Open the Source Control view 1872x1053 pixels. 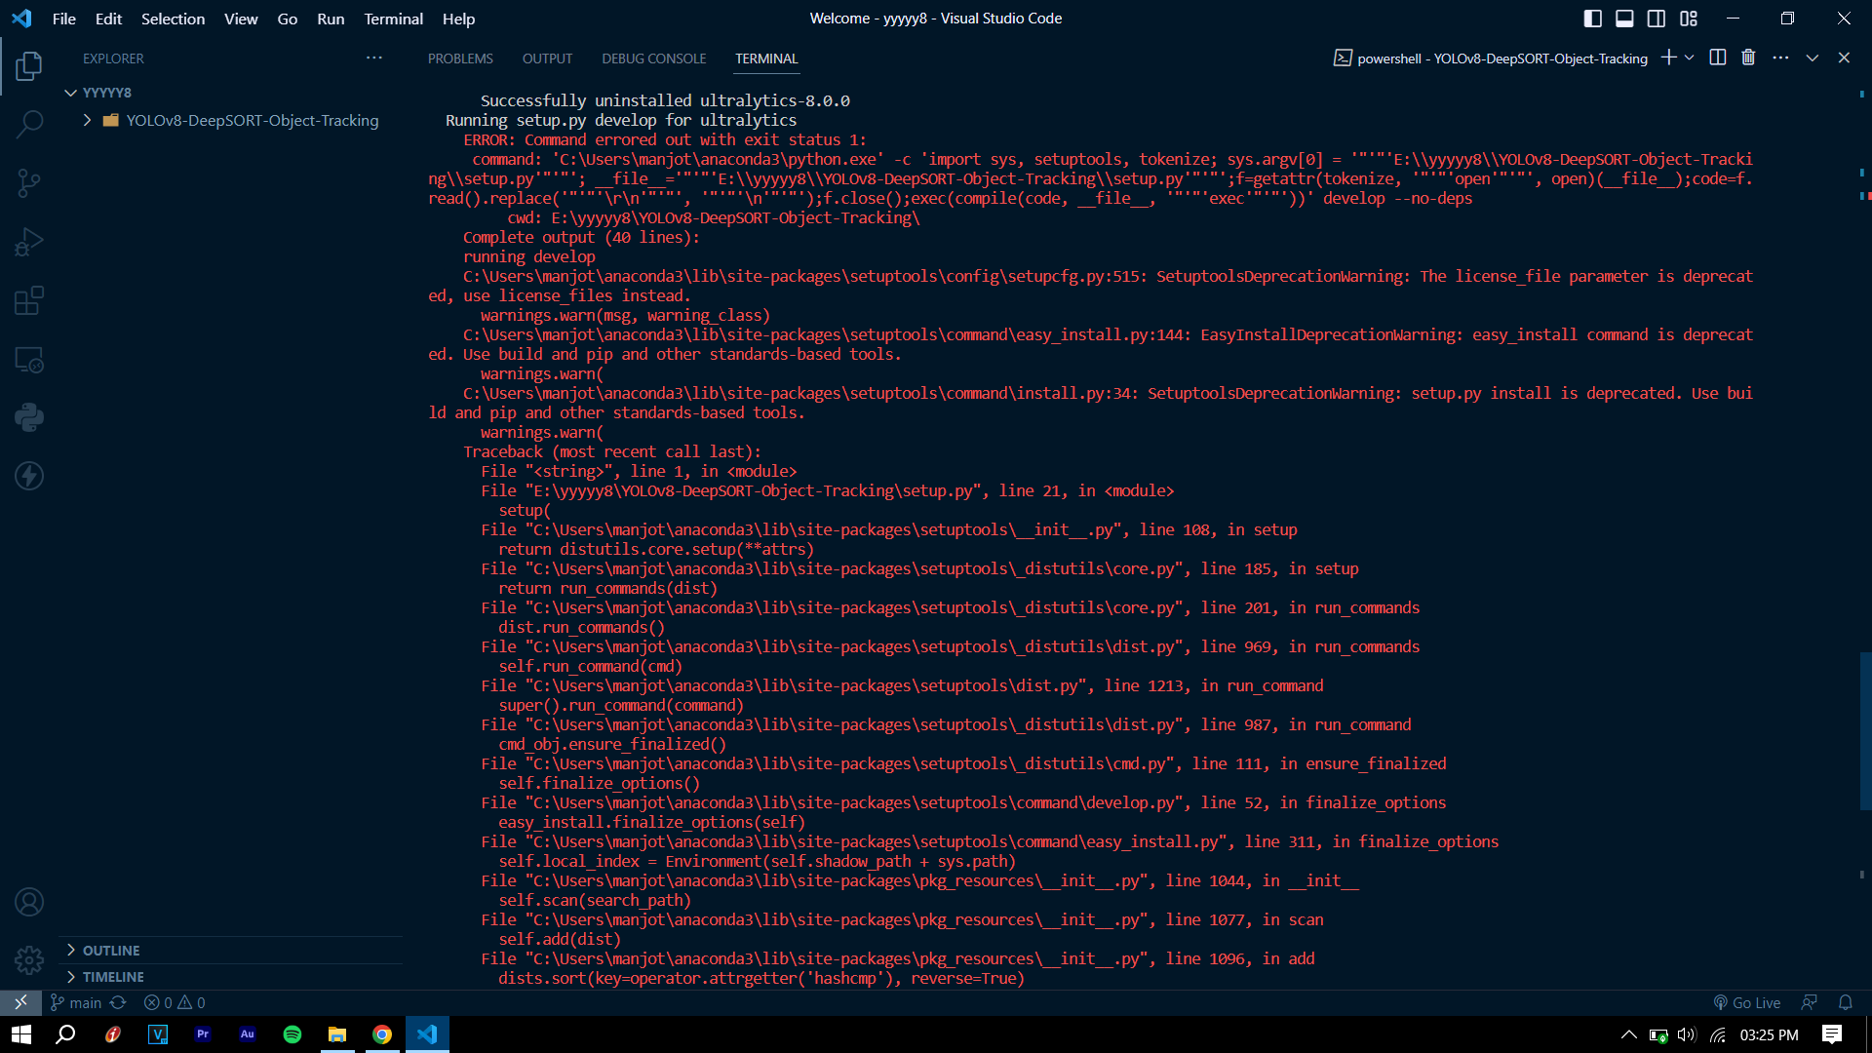29,182
